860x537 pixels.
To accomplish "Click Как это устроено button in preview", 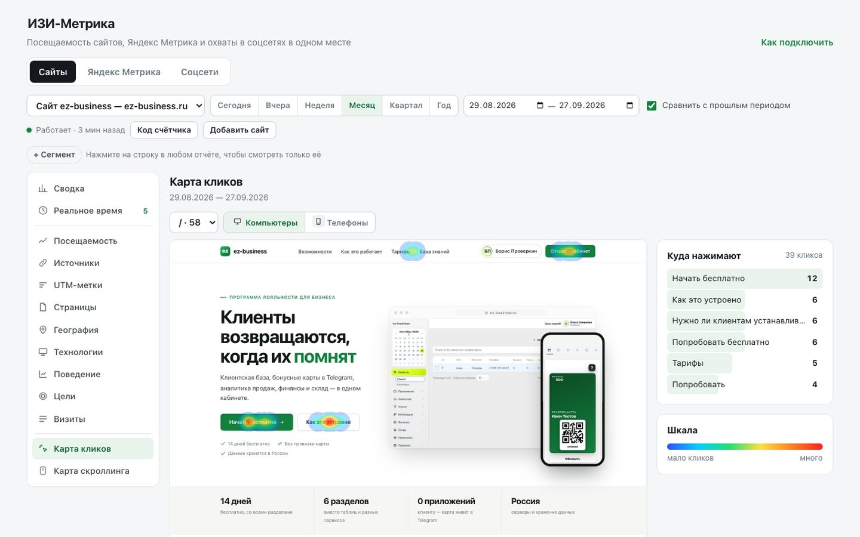I will pyautogui.click(x=328, y=422).
